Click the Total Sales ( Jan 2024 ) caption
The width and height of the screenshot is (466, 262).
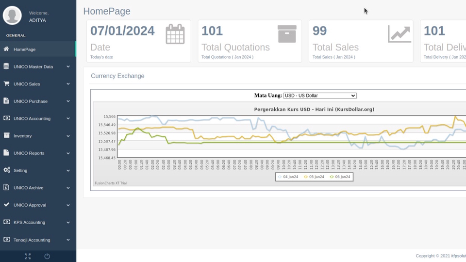[x=334, y=57]
